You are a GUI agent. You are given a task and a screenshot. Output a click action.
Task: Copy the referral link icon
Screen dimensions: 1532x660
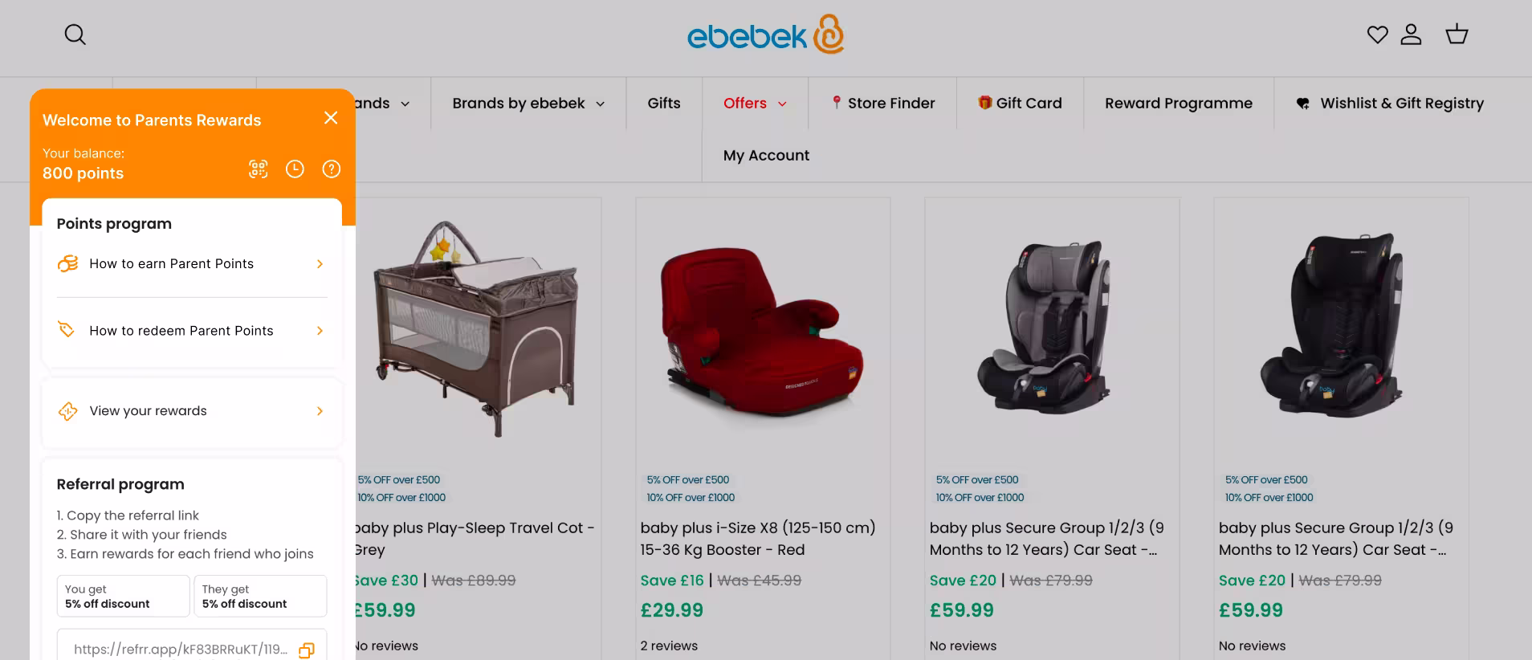306,650
